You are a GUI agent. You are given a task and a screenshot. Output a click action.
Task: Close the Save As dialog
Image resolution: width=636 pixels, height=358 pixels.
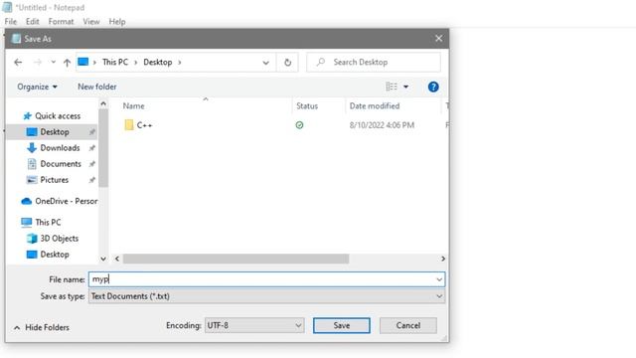(x=439, y=39)
